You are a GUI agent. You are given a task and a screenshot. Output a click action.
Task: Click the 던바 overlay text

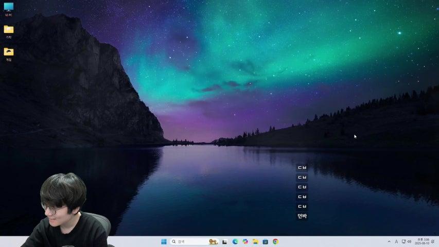tap(302, 216)
